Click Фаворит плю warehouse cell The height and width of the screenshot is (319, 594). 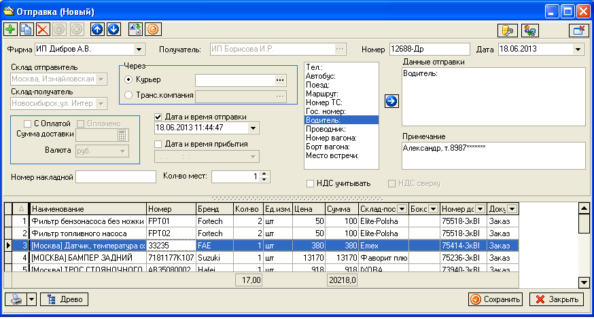(x=383, y=258)
